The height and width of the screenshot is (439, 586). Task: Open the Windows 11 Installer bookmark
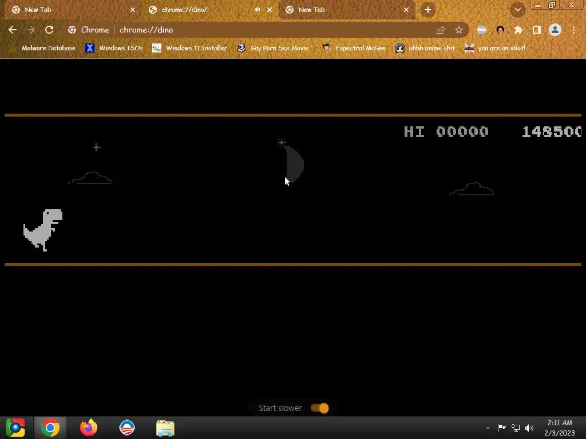click(190, 48)
